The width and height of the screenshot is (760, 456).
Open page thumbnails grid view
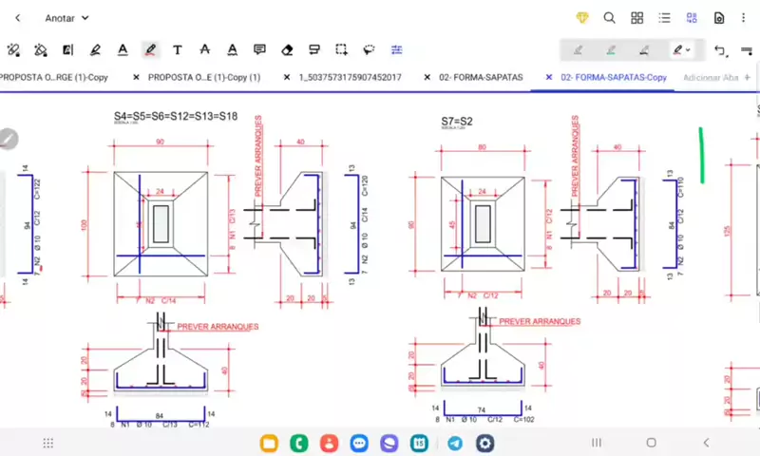tap(637, 18)
